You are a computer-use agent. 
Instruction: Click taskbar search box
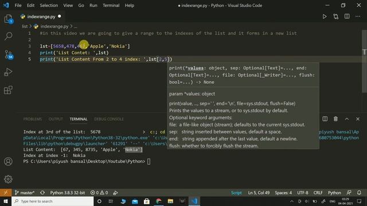pos(52,201)
